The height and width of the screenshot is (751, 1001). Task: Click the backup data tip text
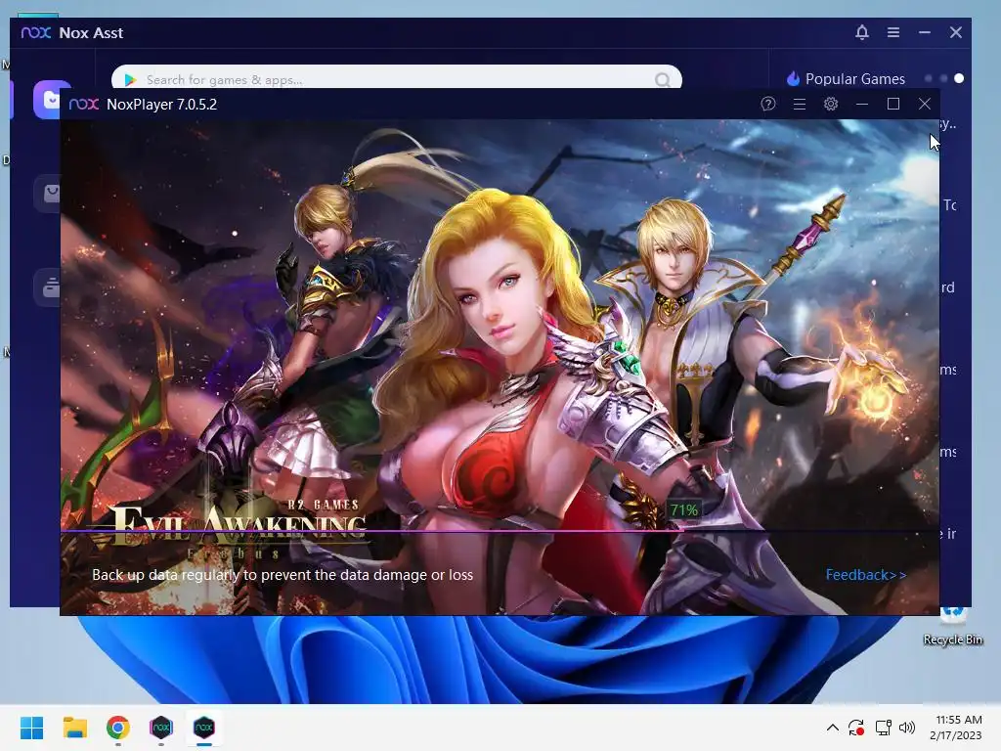tap(283, 575)
